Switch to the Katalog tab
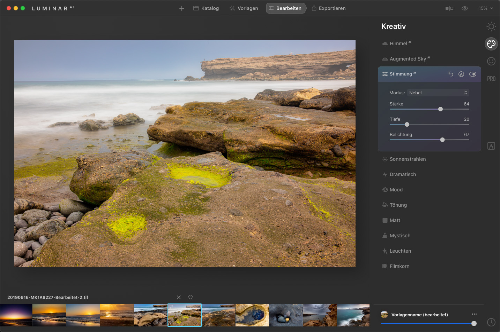The width and height of the screenshot is (500, 332). (x=206, y=8)
